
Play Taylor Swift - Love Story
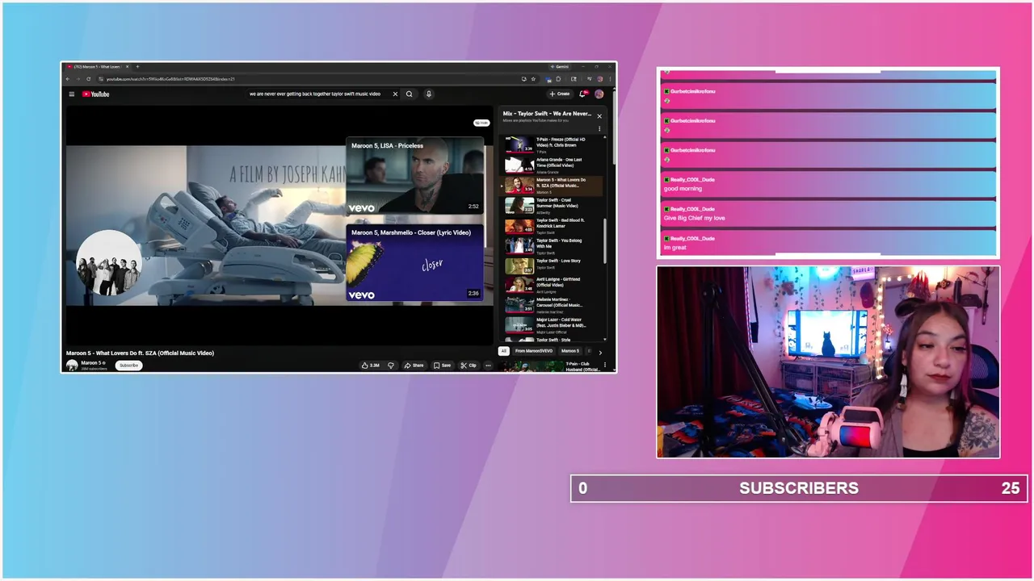(x=553, y=265)
